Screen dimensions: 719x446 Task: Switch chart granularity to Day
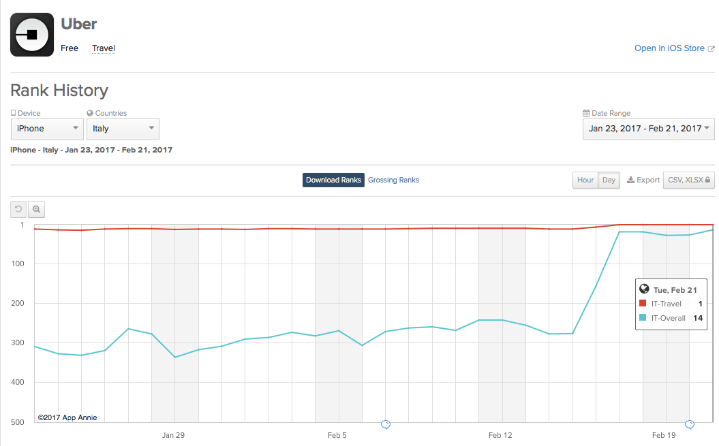click(609, 180)
